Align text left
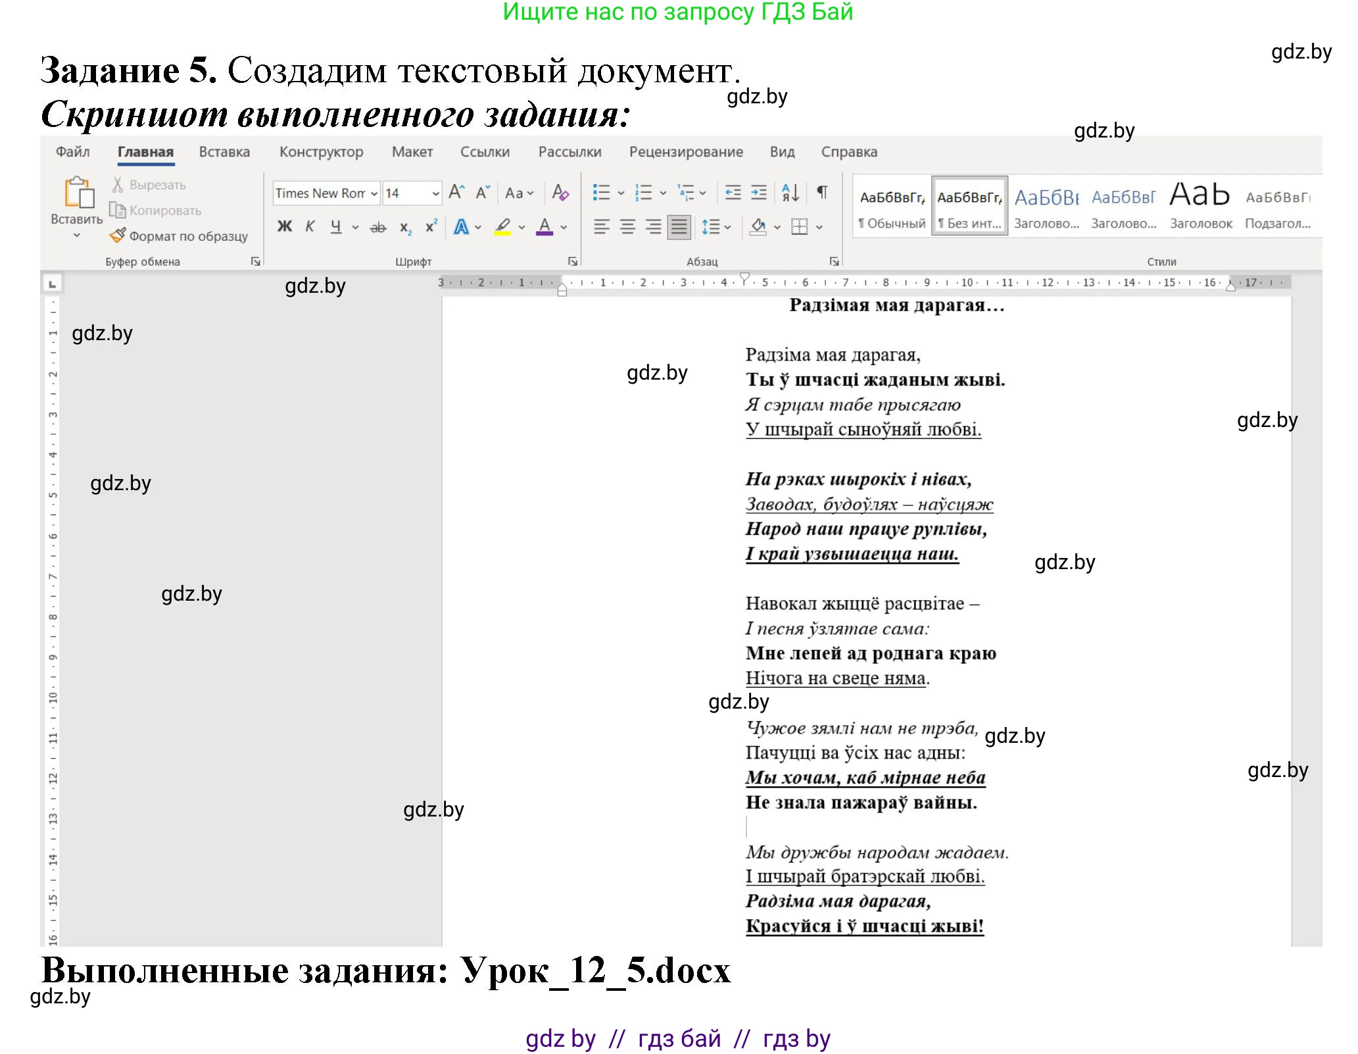This screenshot has width=1358, height=1054. click(601, 227)
